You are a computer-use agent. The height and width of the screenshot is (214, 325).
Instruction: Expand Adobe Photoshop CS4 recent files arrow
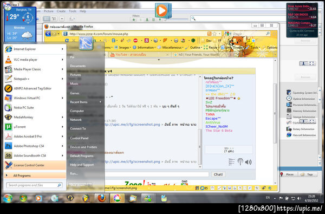62,146
